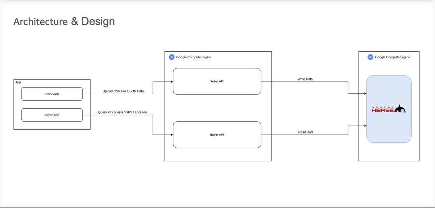Select the Buyer App box
Image resolution: width=435 pixels, height=208 pixels.
pyautogui.click(x=52, y=115)
